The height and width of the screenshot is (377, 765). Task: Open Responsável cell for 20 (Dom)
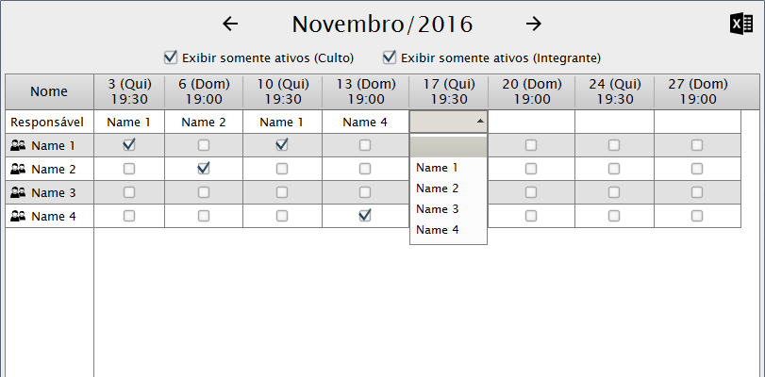click(531, 122)
